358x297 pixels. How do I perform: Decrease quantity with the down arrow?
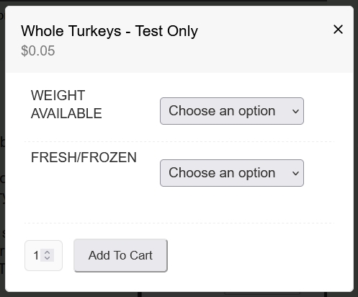pyautogui.click(x=48, y=258)
